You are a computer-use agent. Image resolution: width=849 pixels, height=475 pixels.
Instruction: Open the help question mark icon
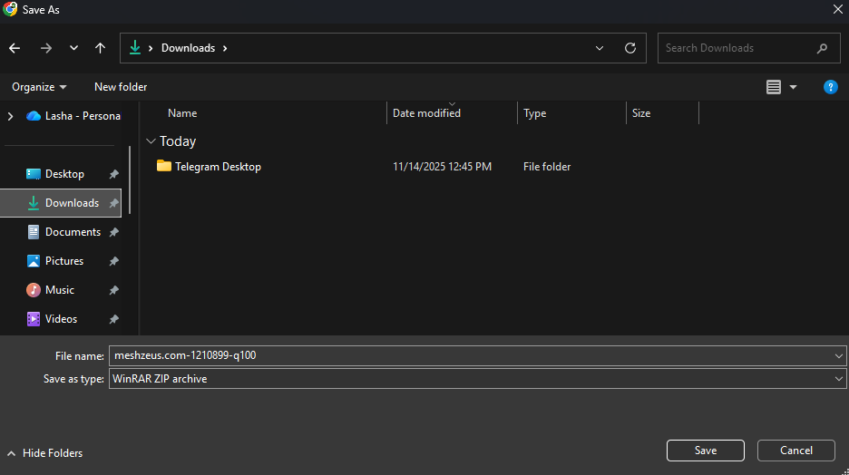coord(830,87)
